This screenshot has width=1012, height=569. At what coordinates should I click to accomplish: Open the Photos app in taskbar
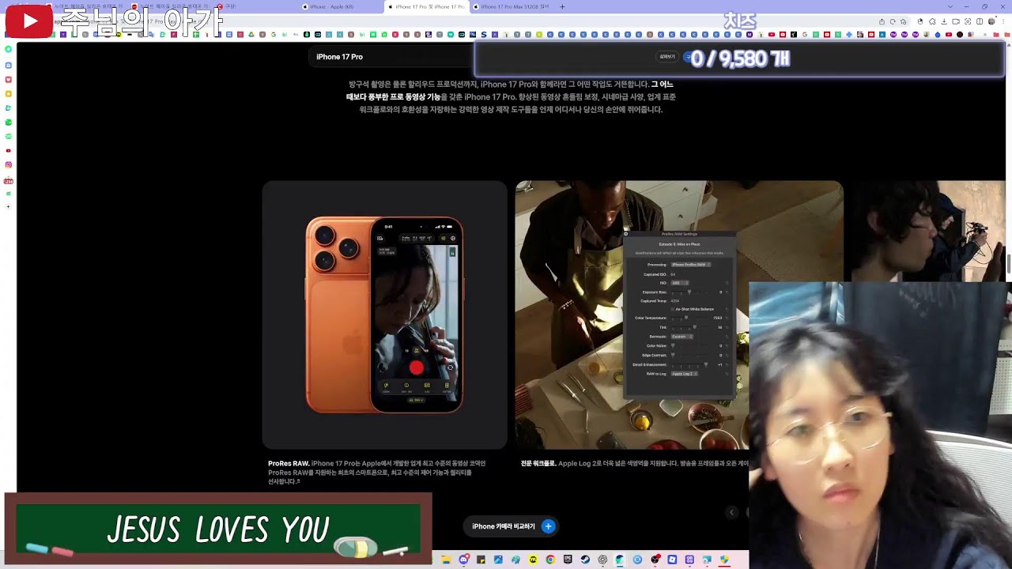(x=498, y=560)
